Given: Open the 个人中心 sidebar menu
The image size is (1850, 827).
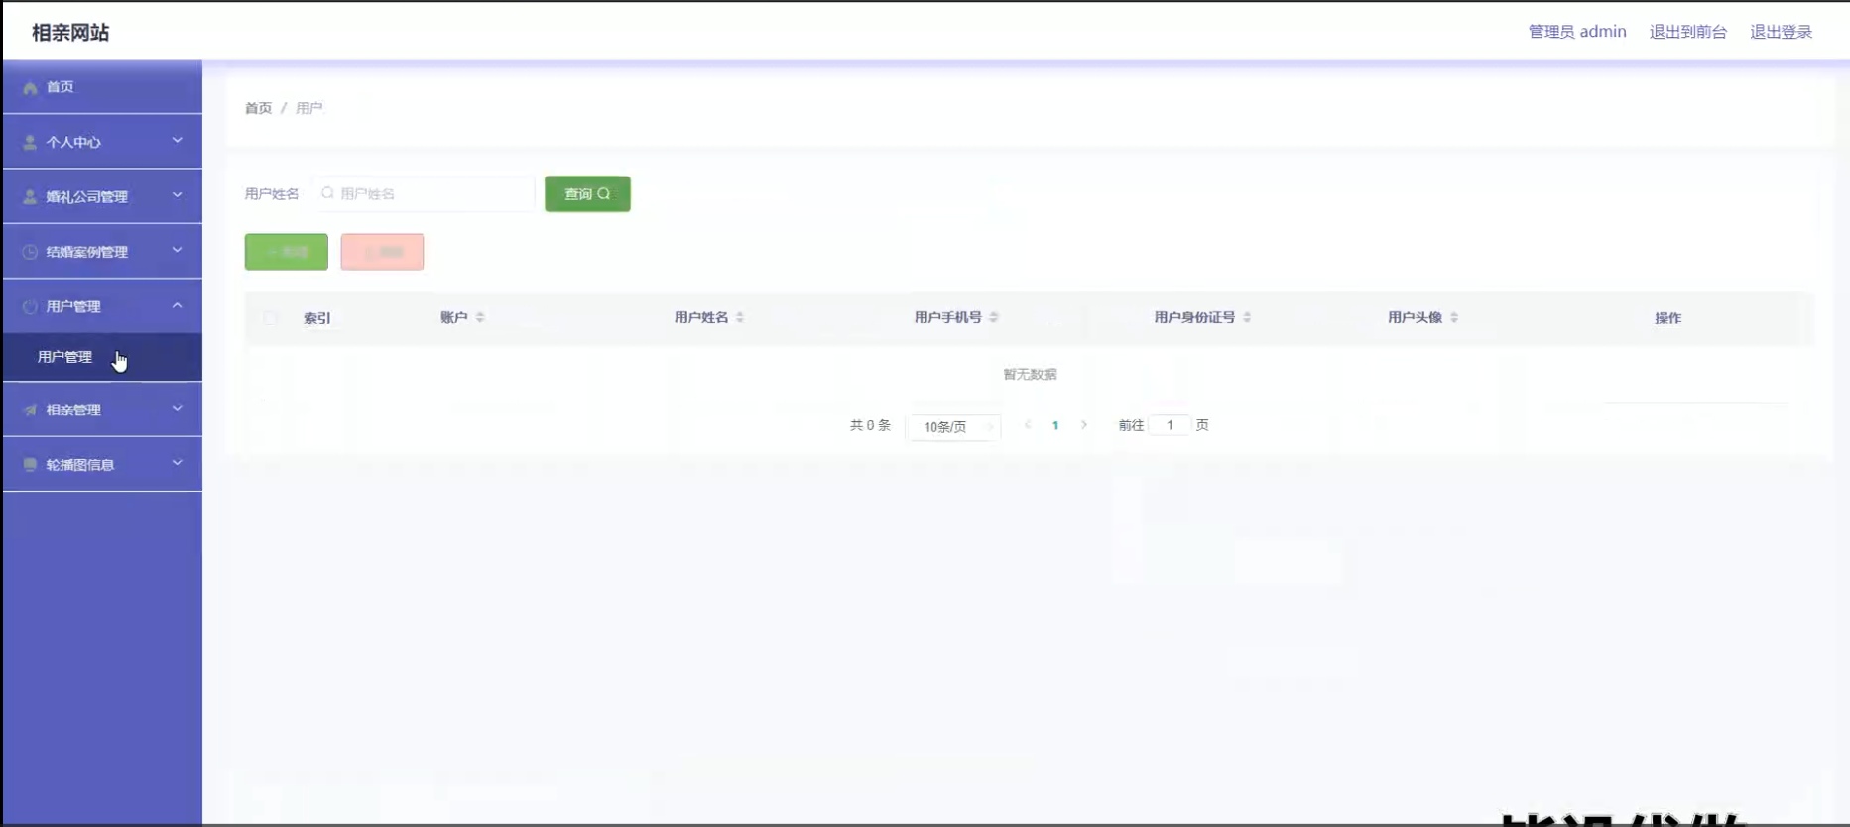Looking at the screenshot, I should click(x=102, y=142).
